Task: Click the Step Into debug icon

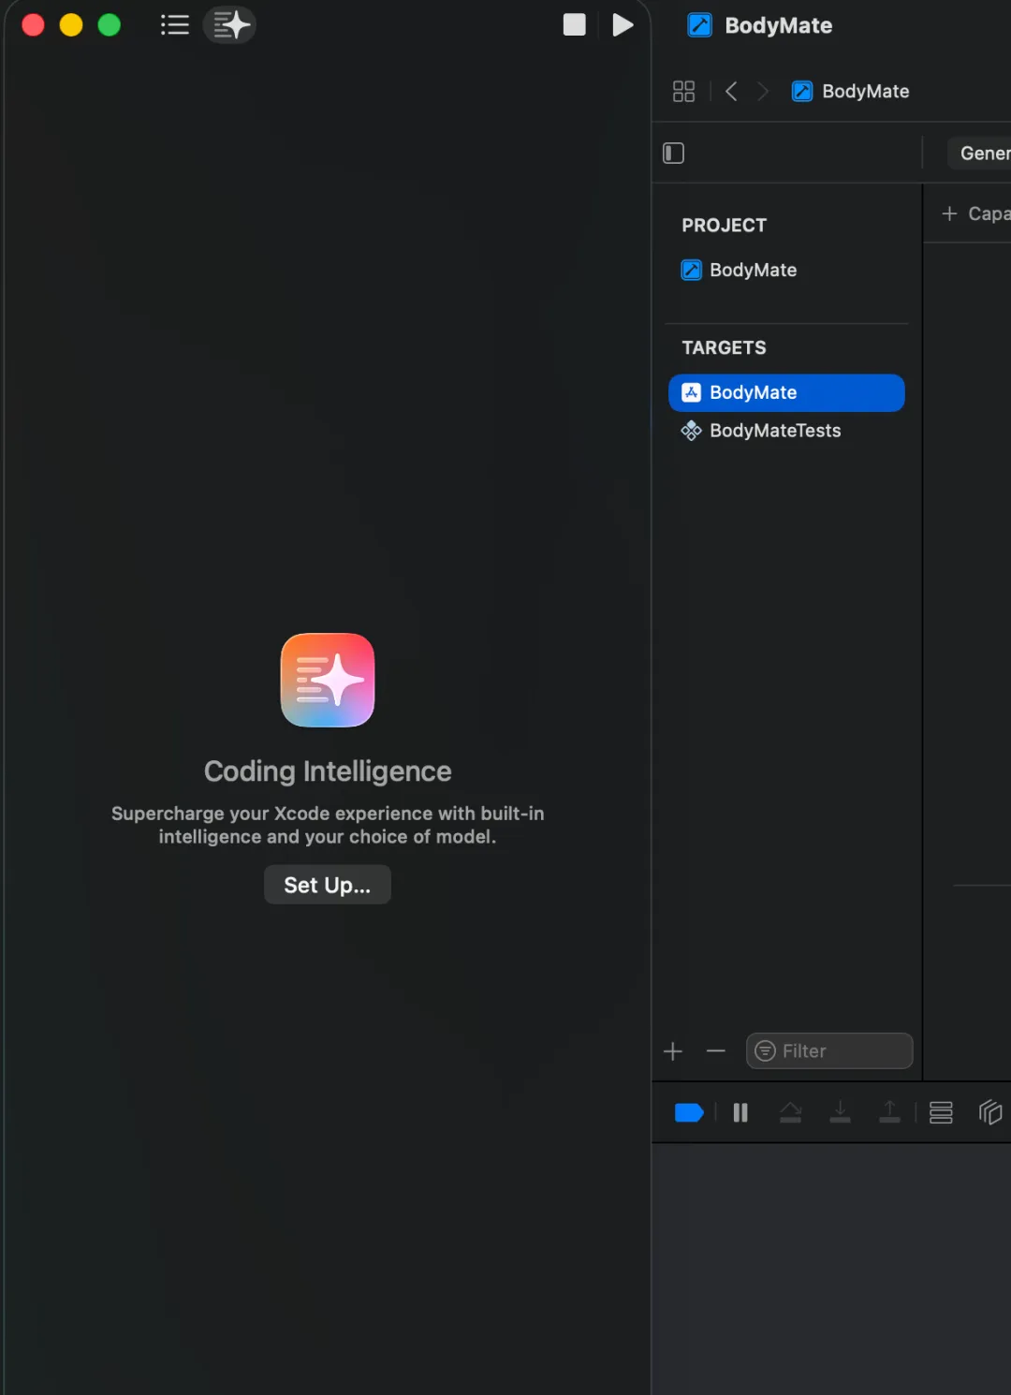Action: coord(841,1112)
